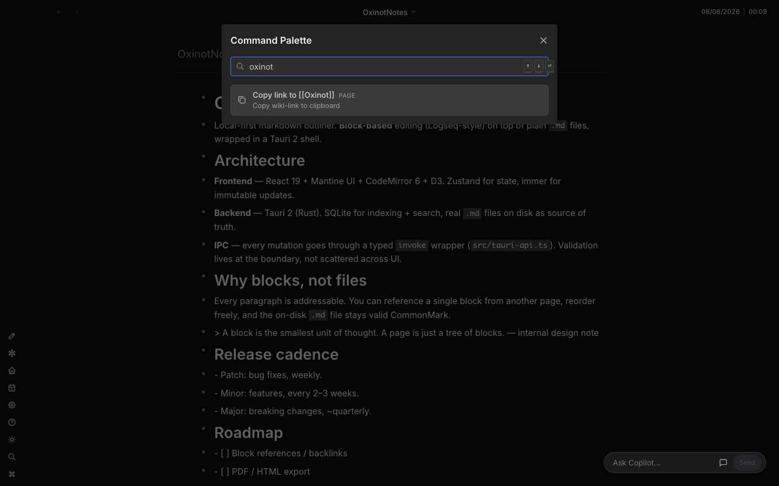Navigate back with the left arrow
This screenshot has width=779, height=486.
tap(60, 12)
